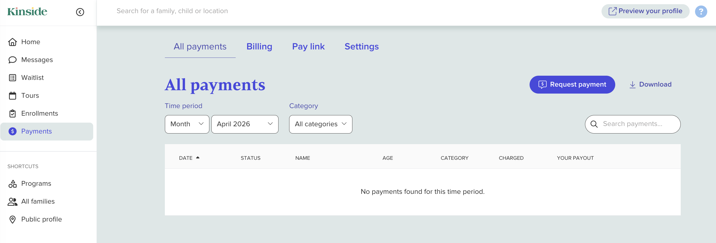The image size is (716, 243).
Task: Open Tours in the sidebar
Action: [47, 96]
